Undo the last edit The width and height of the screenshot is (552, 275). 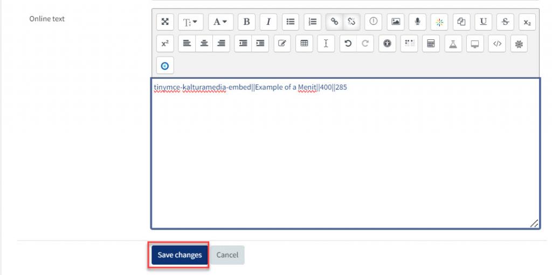348,44
